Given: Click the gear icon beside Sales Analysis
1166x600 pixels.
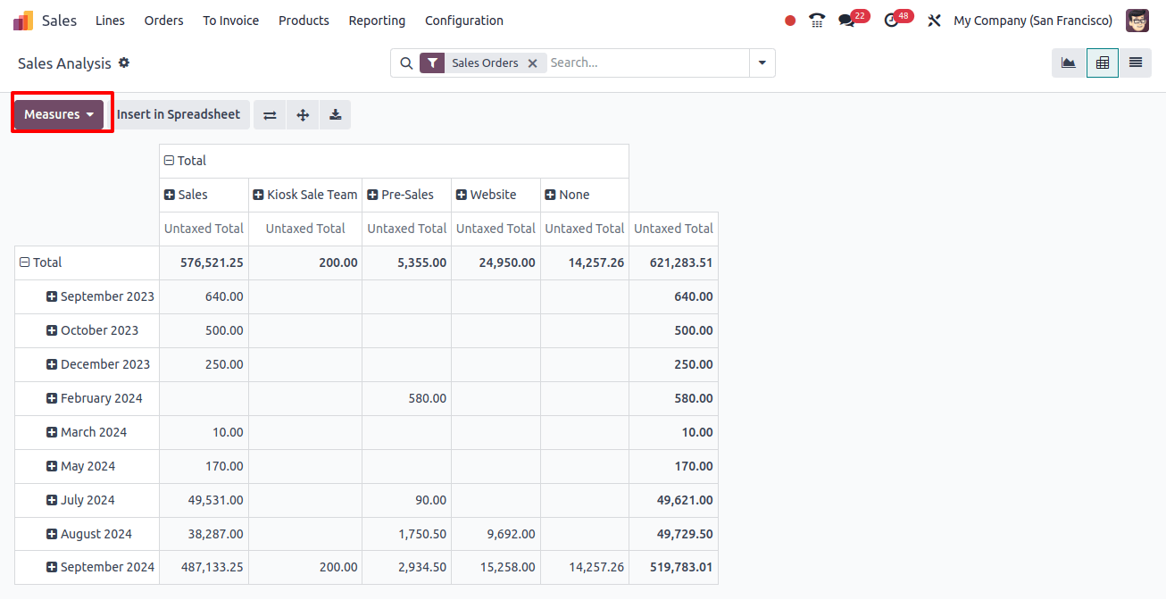Looking at the screenshot, I should click(124, 62).
